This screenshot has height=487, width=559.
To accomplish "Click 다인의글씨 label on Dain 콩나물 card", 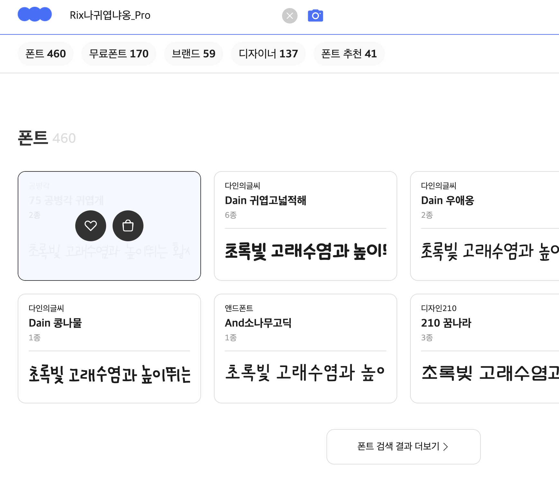I will pos(46,308).
